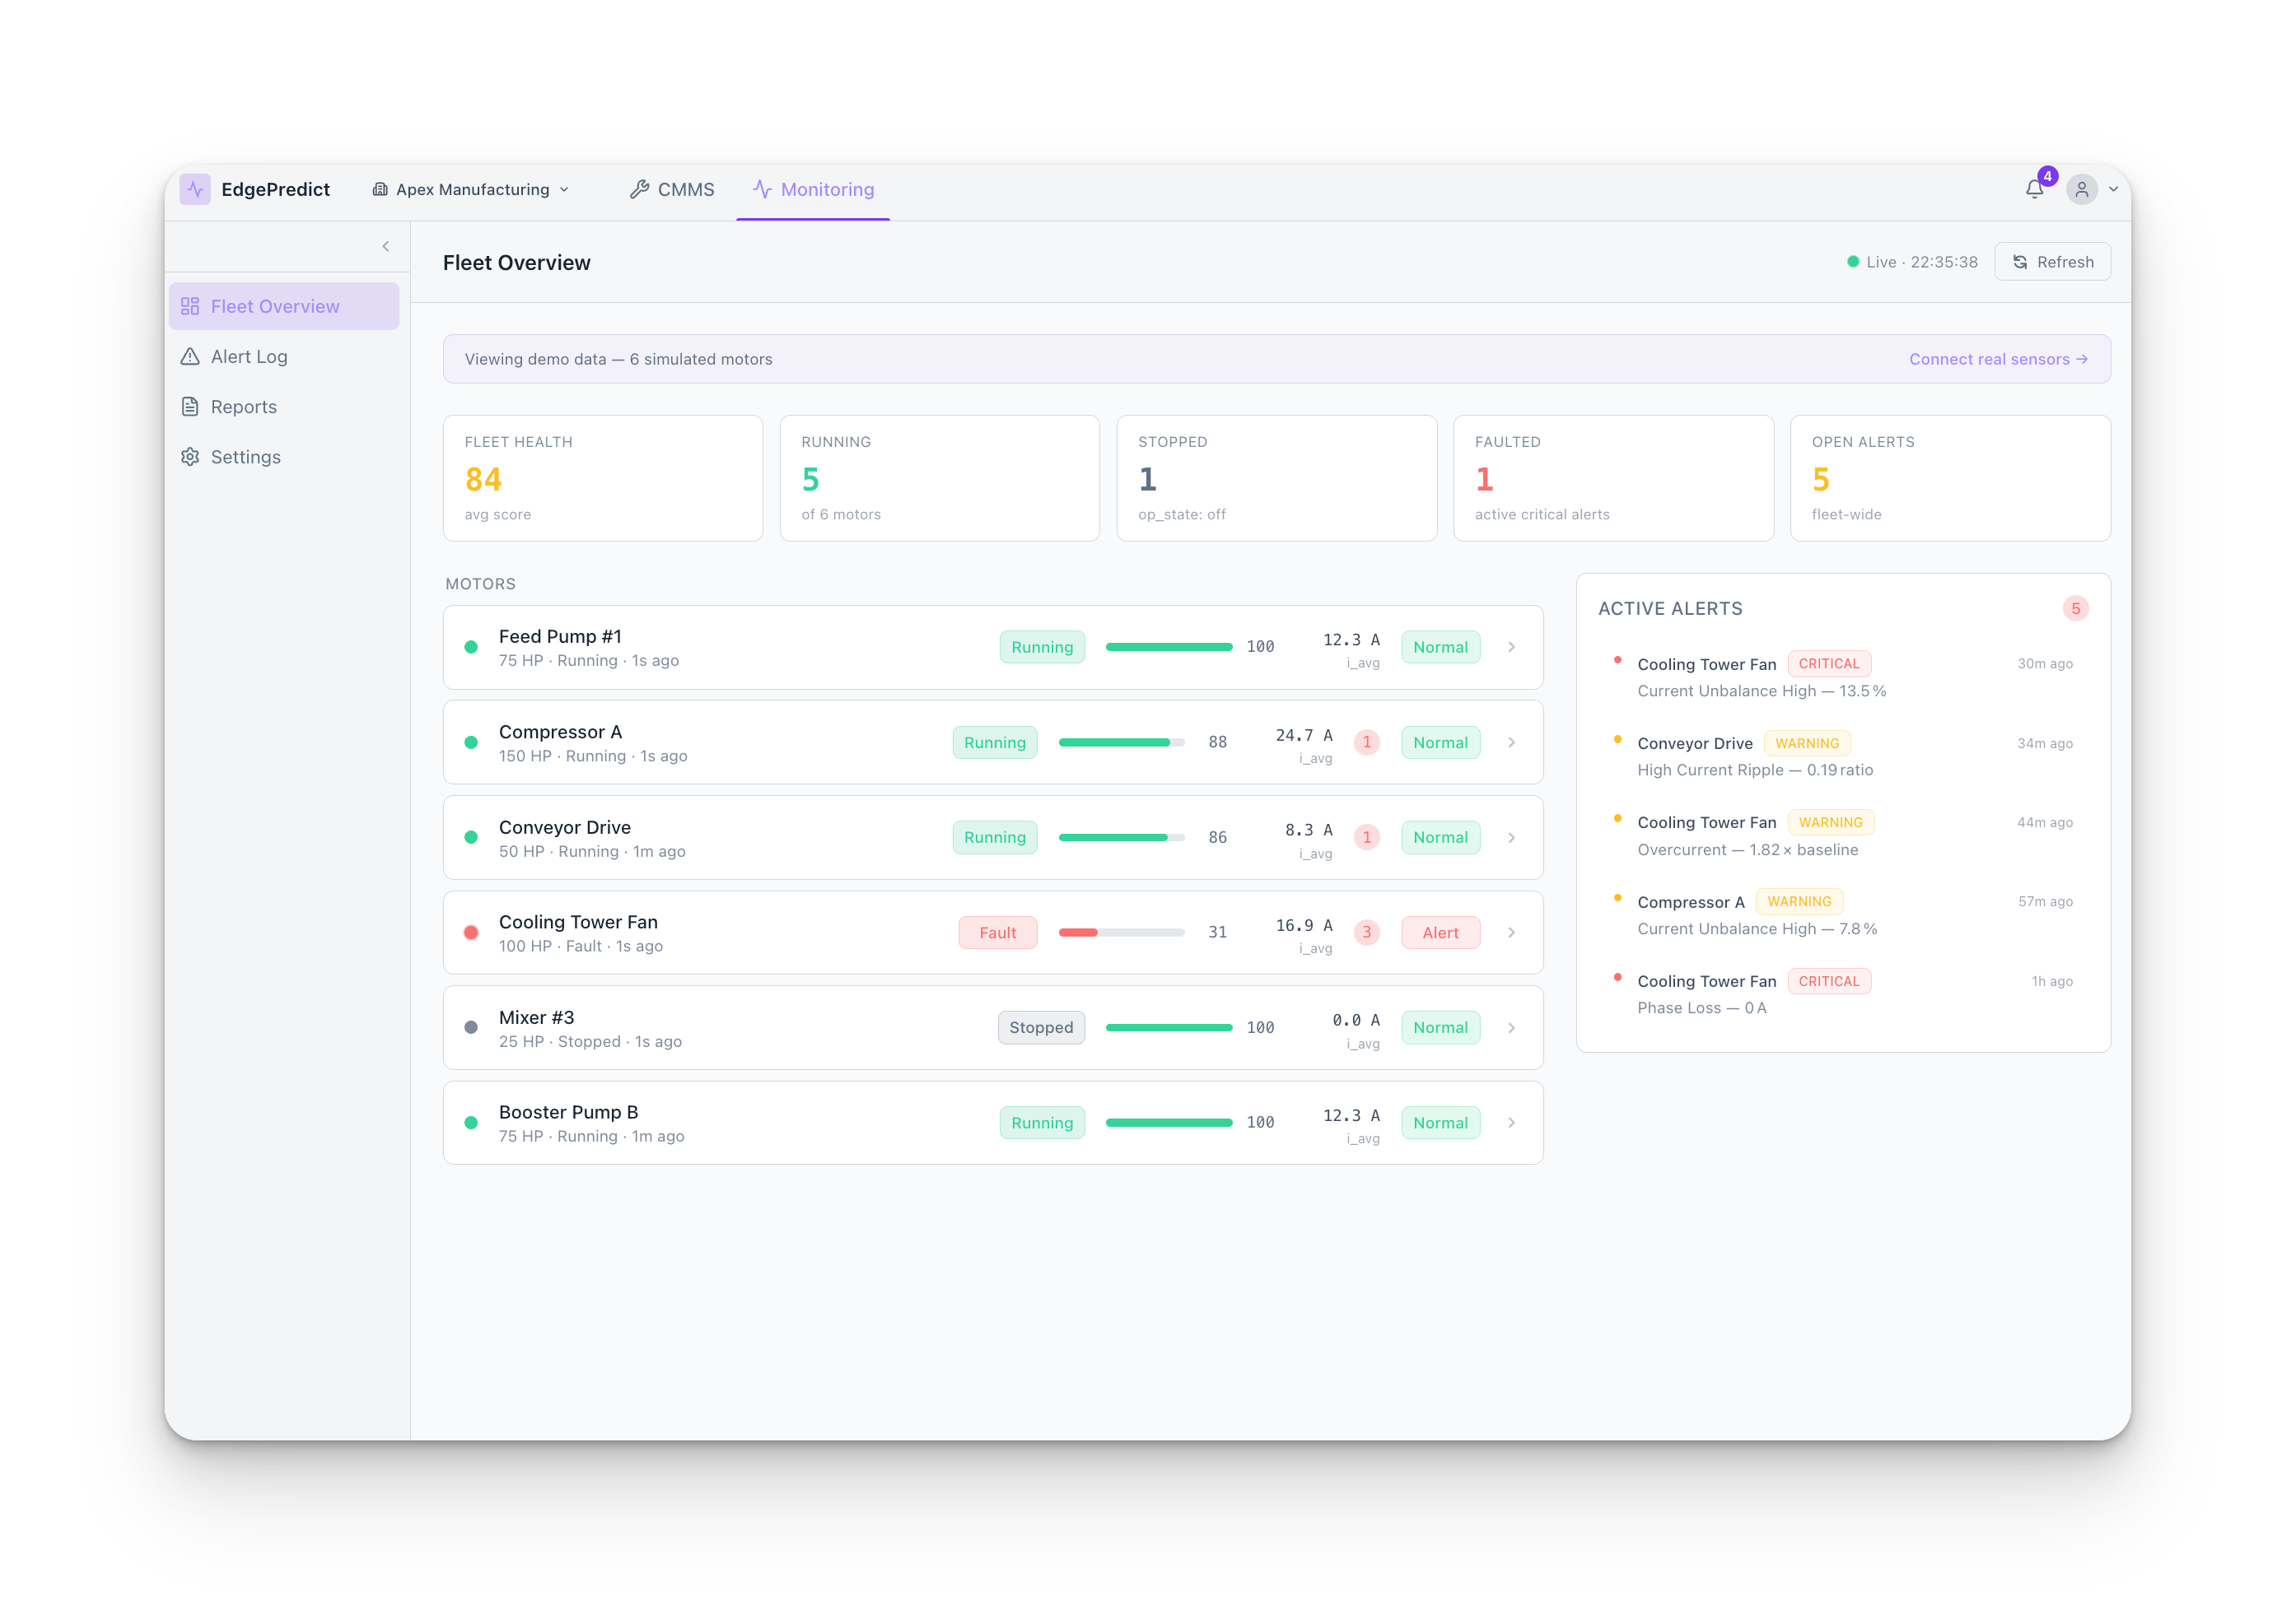
Task: Open the notification bell
Action: point(2035,188)
